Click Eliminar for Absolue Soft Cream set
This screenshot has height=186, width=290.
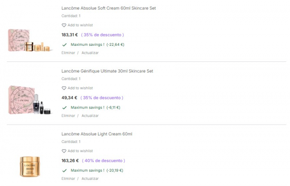68,53
